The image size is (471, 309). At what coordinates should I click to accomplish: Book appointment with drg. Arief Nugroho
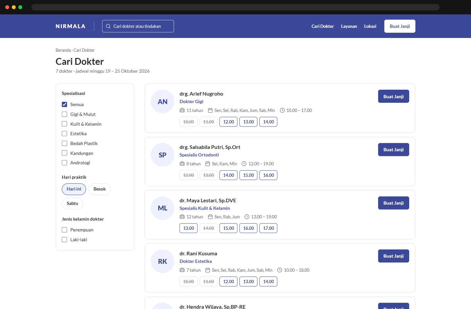pos(393,96)
